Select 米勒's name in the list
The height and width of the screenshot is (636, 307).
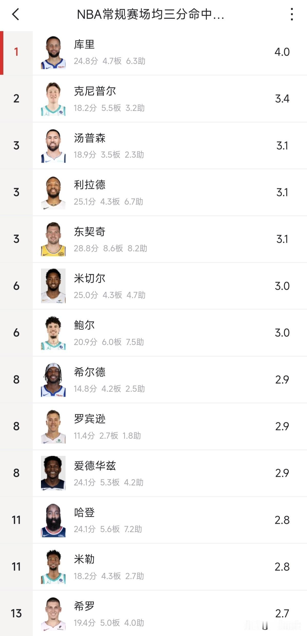(x=84, y=559)
